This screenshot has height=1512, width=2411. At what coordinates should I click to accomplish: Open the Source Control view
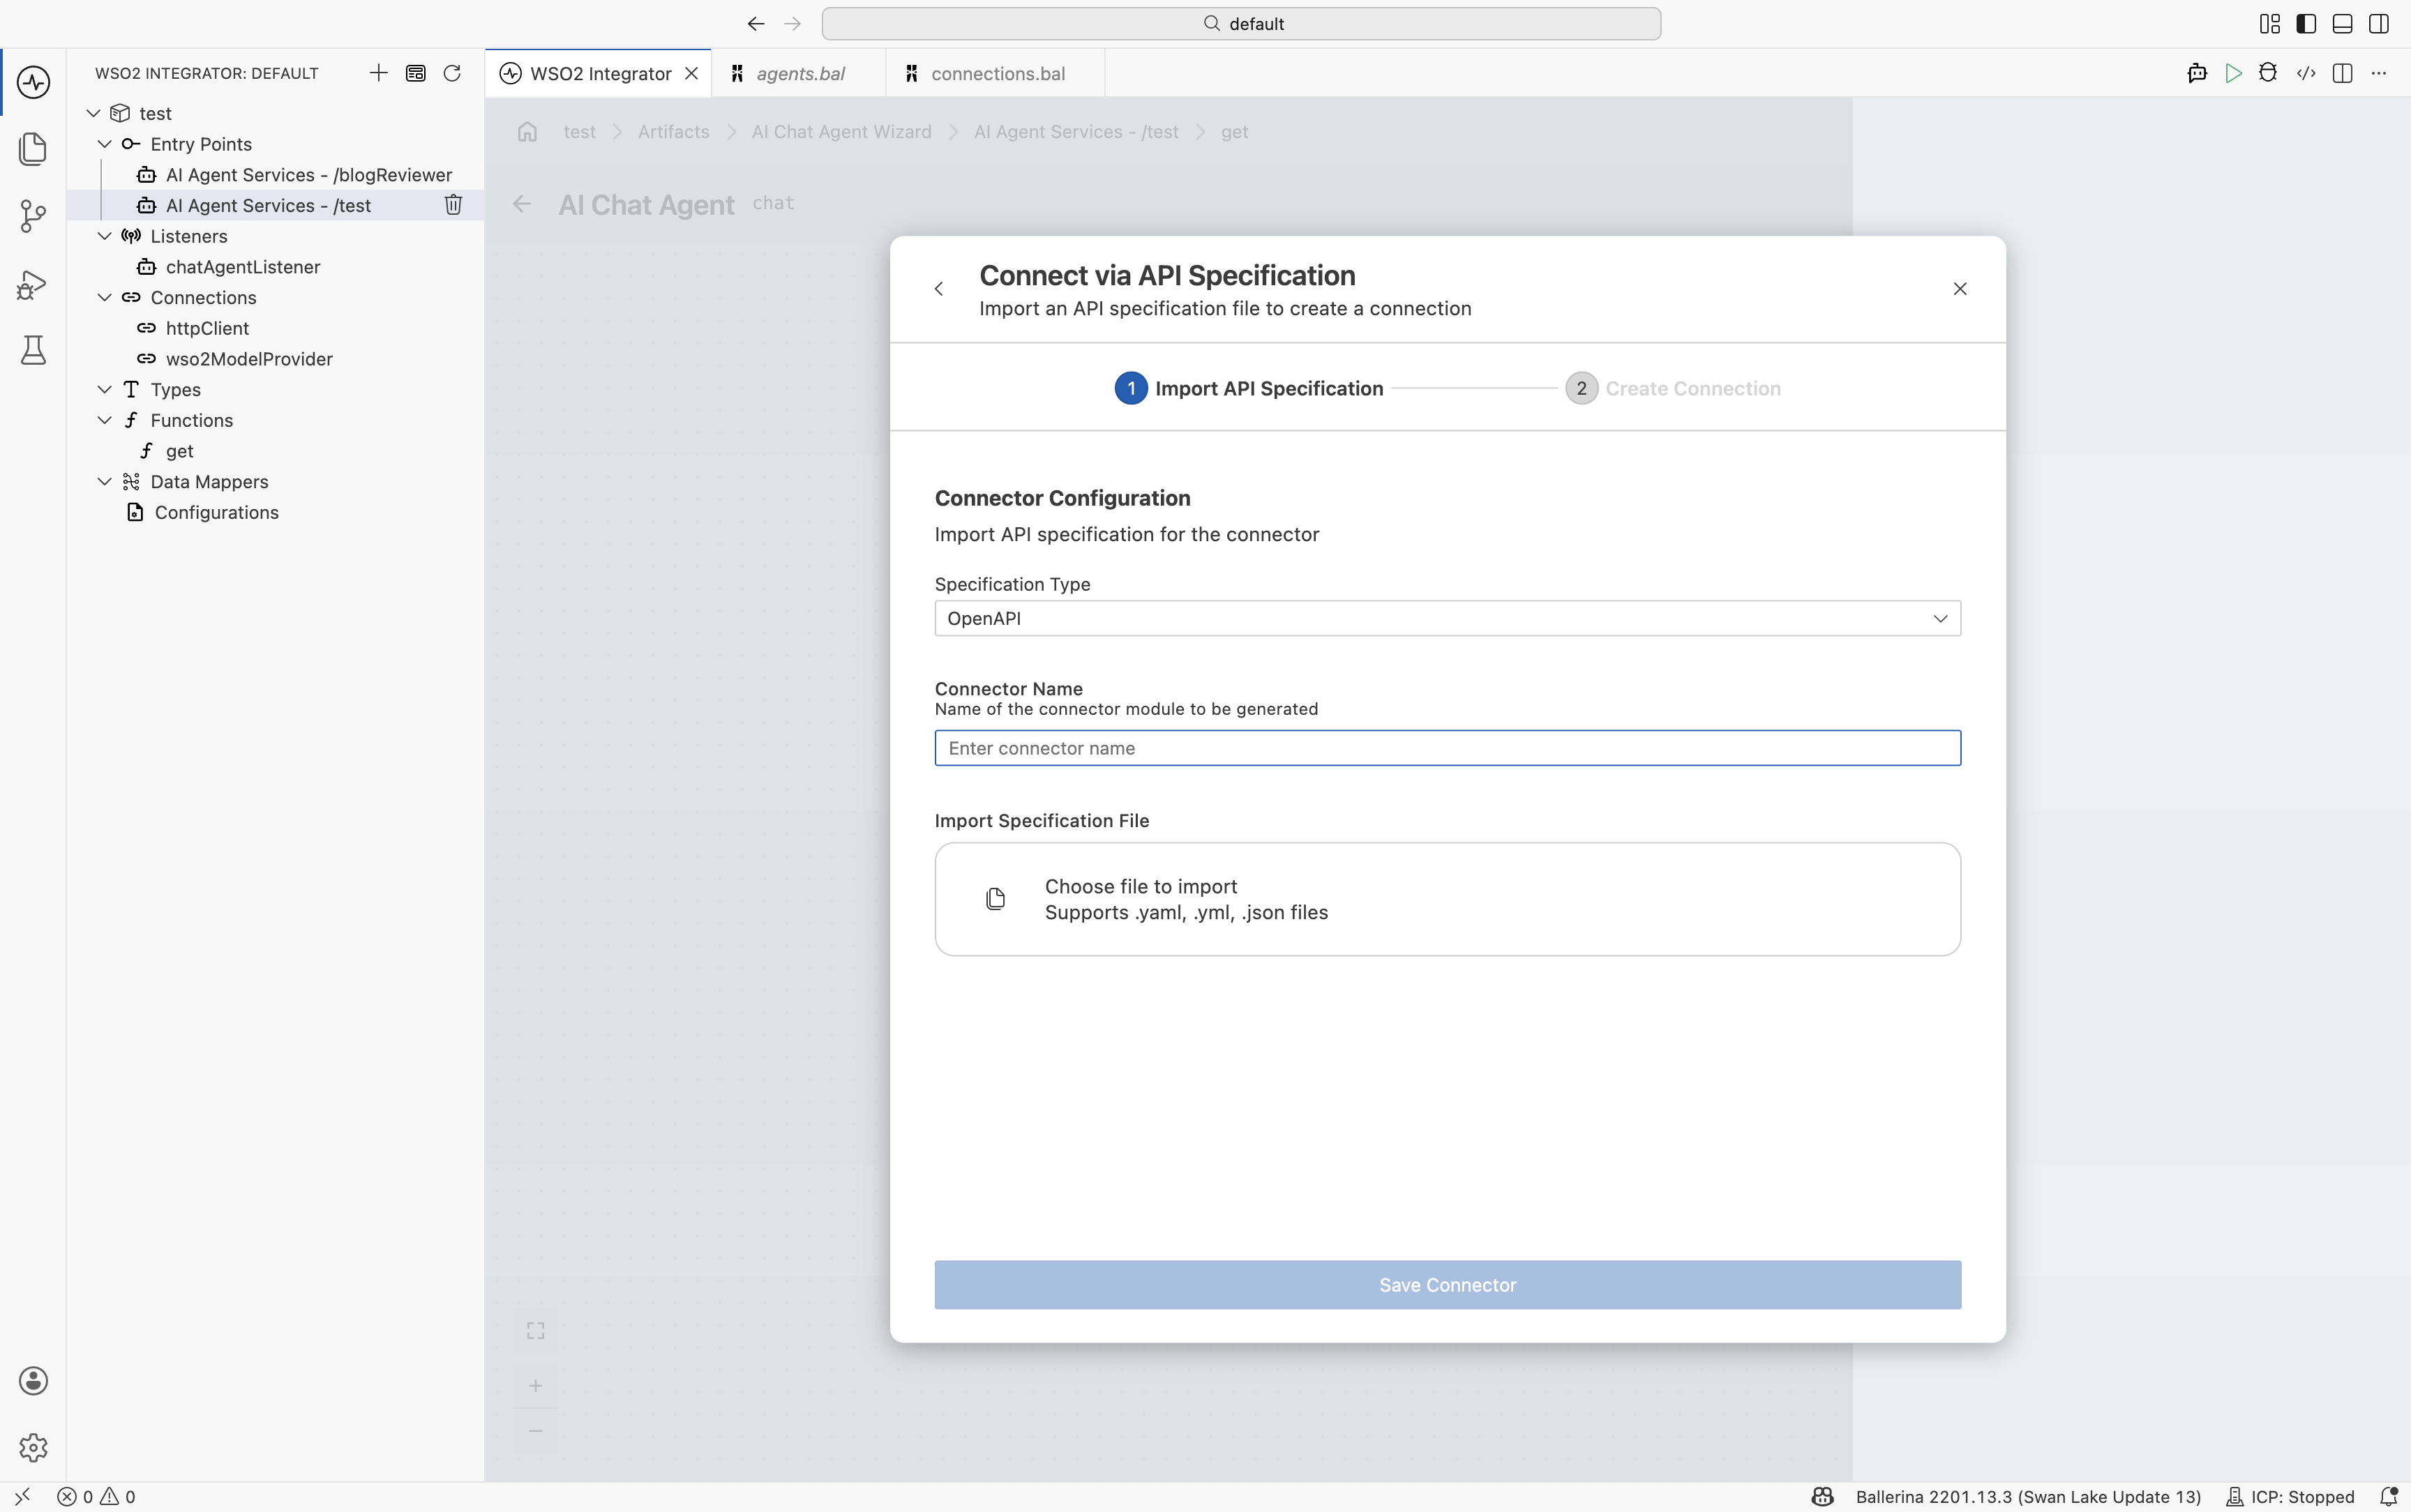click(x=33, y=216)
